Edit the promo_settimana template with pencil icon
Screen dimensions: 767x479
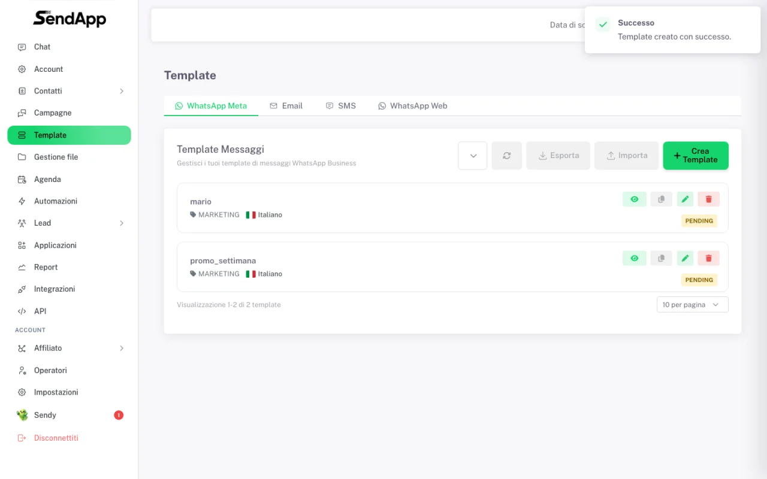(x=685, y=258)
